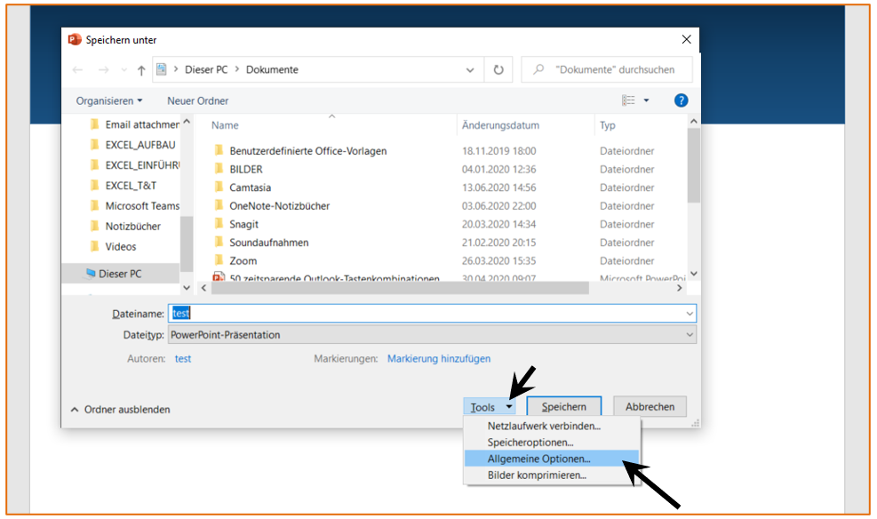Select Email attachments folder in sidebar
Viewport: 877px width, 519px height.
(x=134, y=124)
